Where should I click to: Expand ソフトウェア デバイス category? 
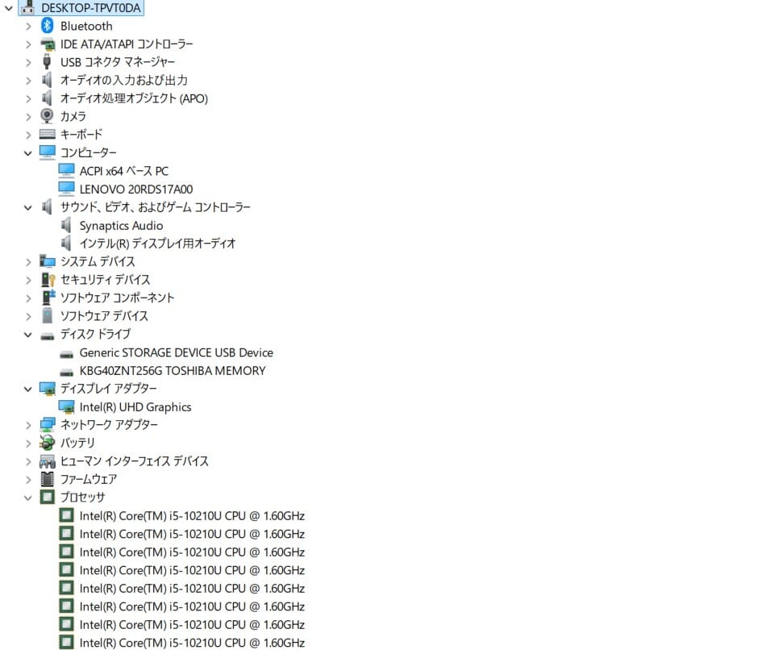pyautogui.click(x=28, y=316)
